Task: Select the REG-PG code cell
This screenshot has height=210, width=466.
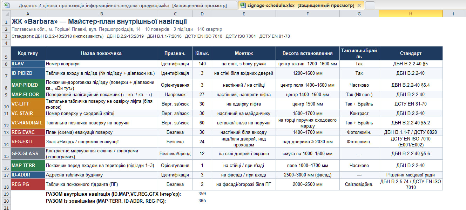Action: click(28, 184)
